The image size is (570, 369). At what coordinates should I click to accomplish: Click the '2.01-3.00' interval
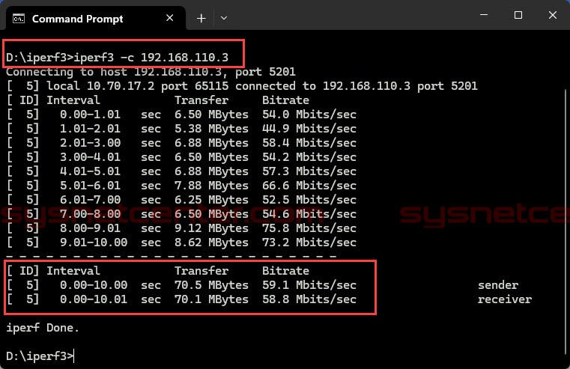(90, 142)
